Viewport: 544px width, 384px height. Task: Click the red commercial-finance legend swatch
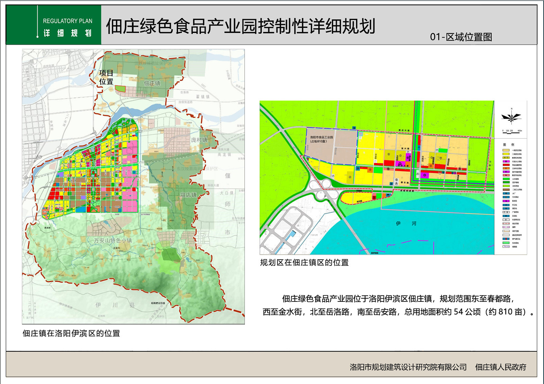coord(506,165)
